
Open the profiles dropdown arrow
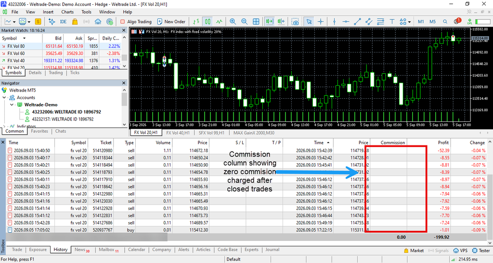tap(29, 22)
